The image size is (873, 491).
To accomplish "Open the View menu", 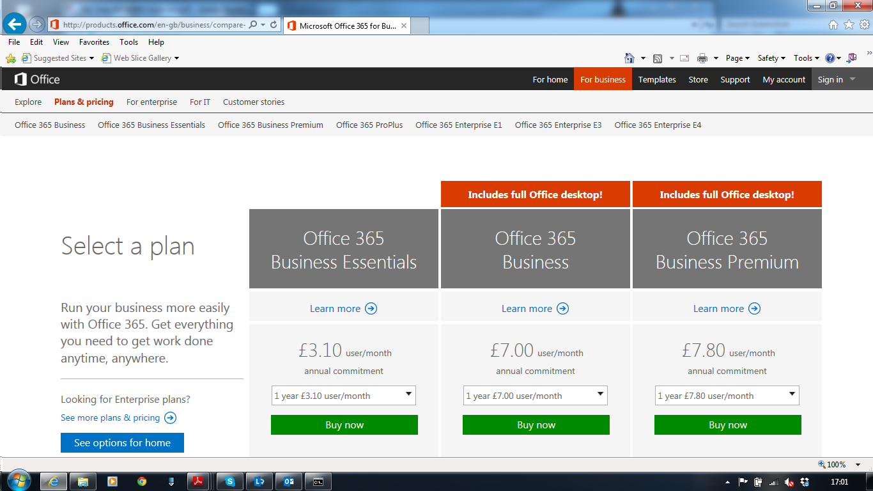I will point(61,42).
